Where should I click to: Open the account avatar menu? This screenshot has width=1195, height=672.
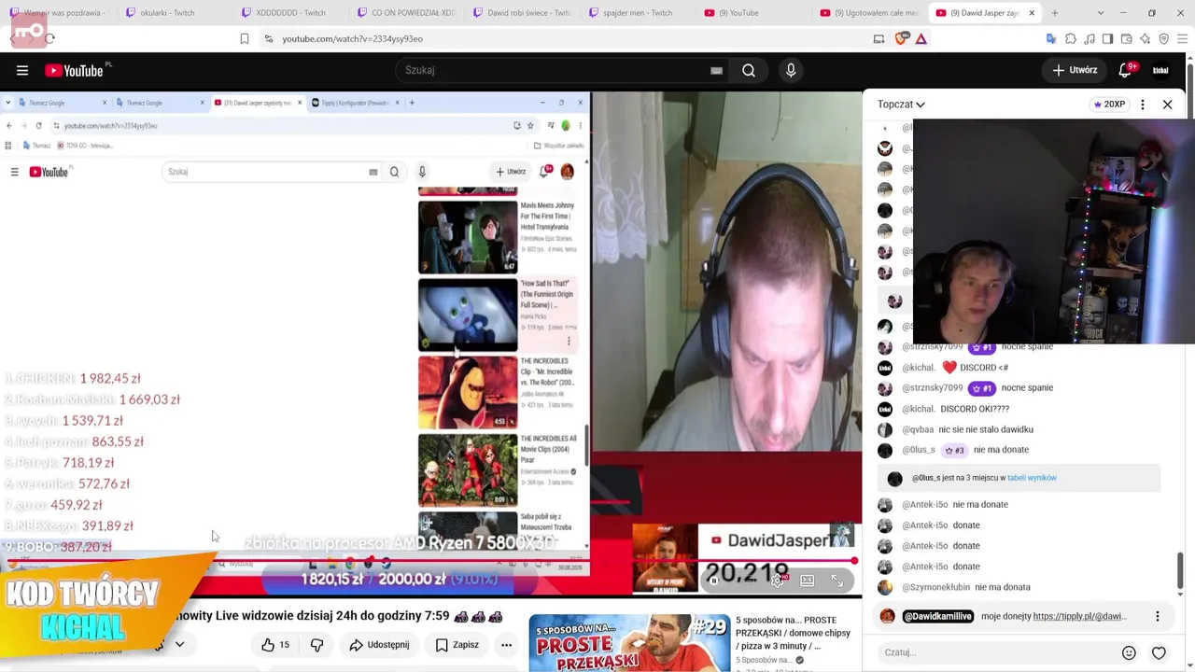pyautogui.click(x=1160, y=70)
